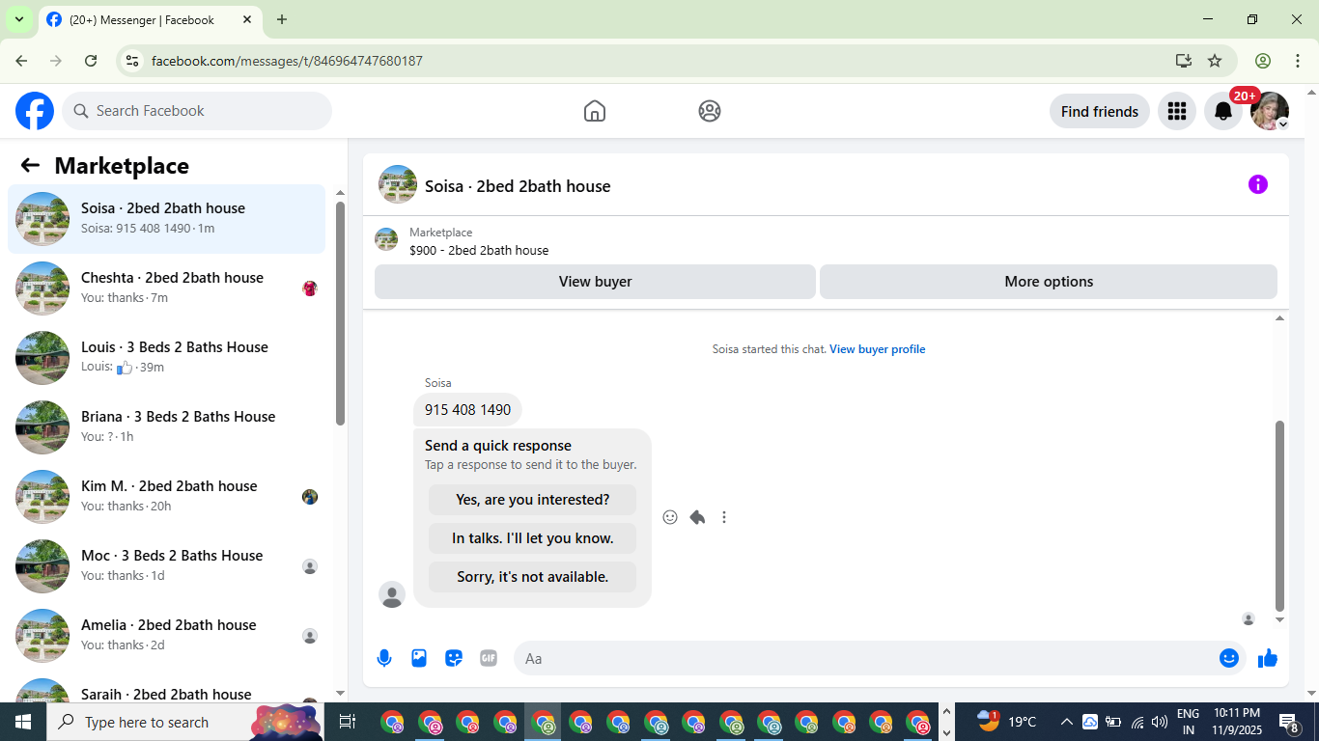Reload the current page
Image resolution: width=1319 pixels, height=741 pixels.
coord(91,61)
